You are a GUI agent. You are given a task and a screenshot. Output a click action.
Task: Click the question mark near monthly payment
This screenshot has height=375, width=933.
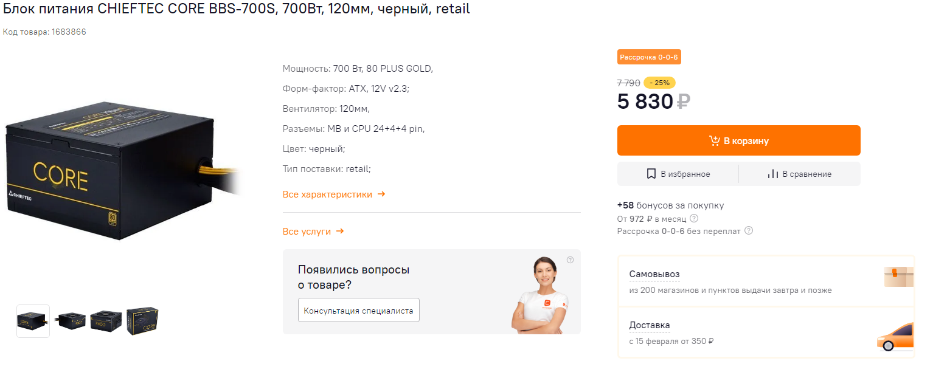[694, 218]
